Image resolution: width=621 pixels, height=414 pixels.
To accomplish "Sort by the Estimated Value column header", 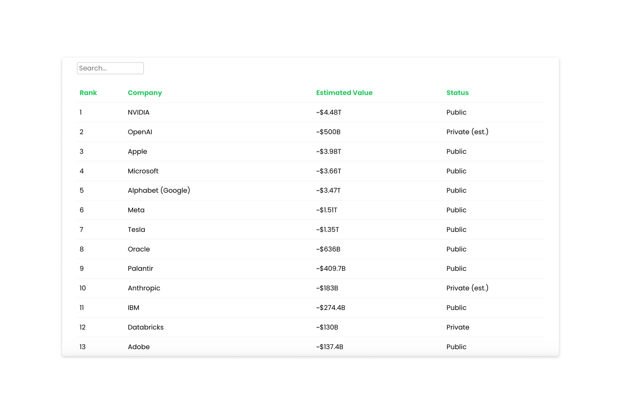I will click(344, 93).
